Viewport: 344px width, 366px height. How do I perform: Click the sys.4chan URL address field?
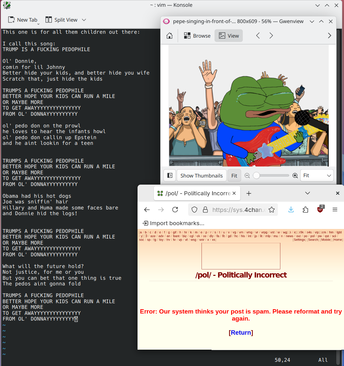tap(239, 209)
